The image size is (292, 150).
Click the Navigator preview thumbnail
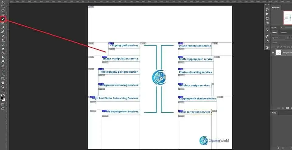[x=288, y=18]
